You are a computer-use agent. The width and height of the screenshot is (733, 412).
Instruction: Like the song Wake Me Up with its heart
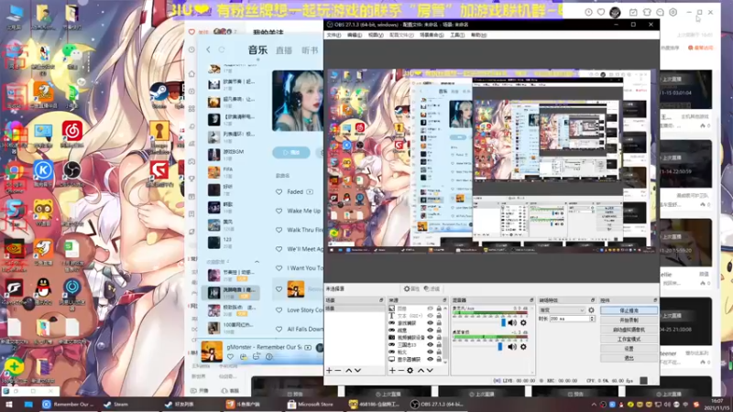(279, 211)
